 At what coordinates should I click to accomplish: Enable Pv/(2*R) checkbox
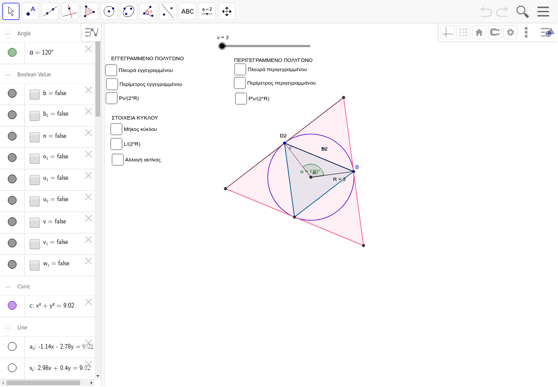pos(112,98)
